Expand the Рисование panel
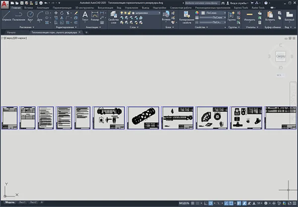 (27, 27)
